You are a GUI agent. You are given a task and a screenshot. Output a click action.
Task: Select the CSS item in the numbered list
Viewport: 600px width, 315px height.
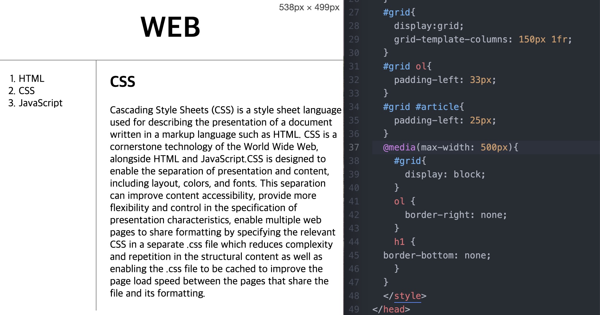(26, 91)
